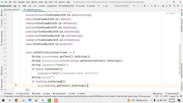The image size is (183, 103).
Task: Open the Build menu
Action: coord(41,2)
